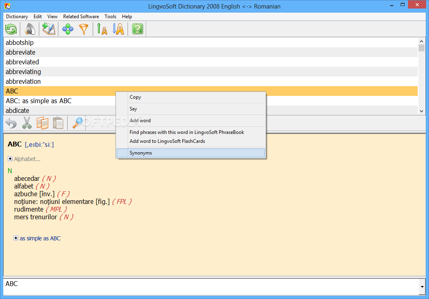The image size is (429, 299).
Task: Click the undo back arrow icon
Action: (11, 123)
